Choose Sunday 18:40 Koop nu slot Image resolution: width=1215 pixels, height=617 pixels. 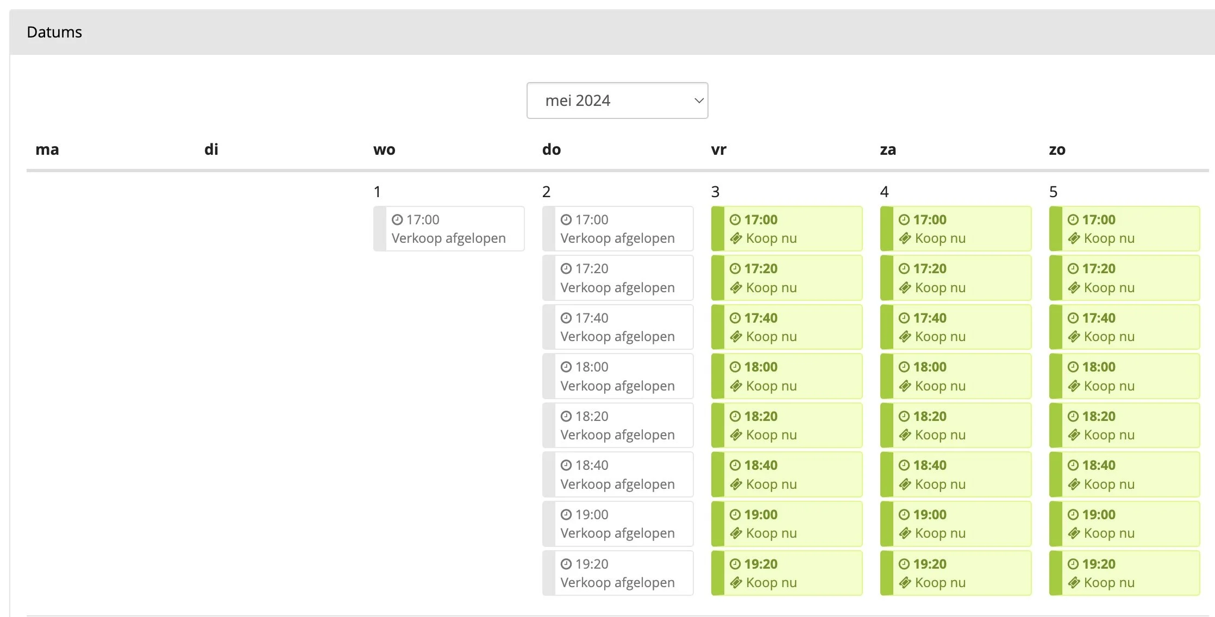coord(1109,484)
